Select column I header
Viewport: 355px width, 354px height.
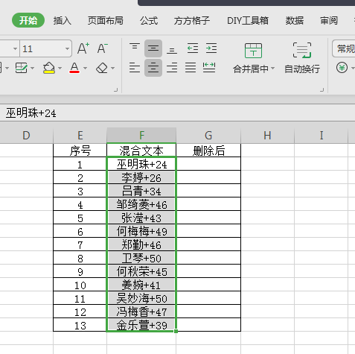coord(322,136)
